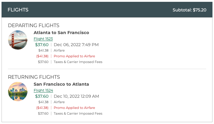The image size is (214, 124).
Task: Click the Atlanta to San Francisco title
Action: click(x=61, y=33)
